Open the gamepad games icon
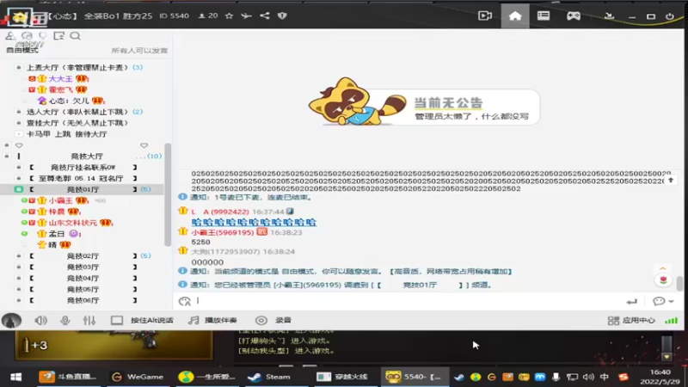This screenshot has height=387, width=688. pyautogui.click(x=573, y=15)
